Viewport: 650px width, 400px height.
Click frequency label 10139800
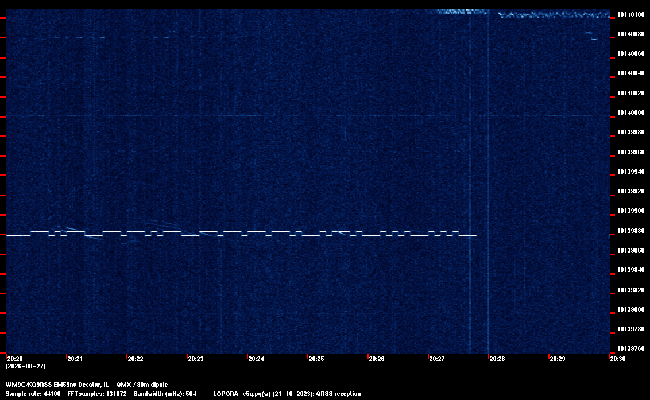pyautogui.click(x=631, y=309)
